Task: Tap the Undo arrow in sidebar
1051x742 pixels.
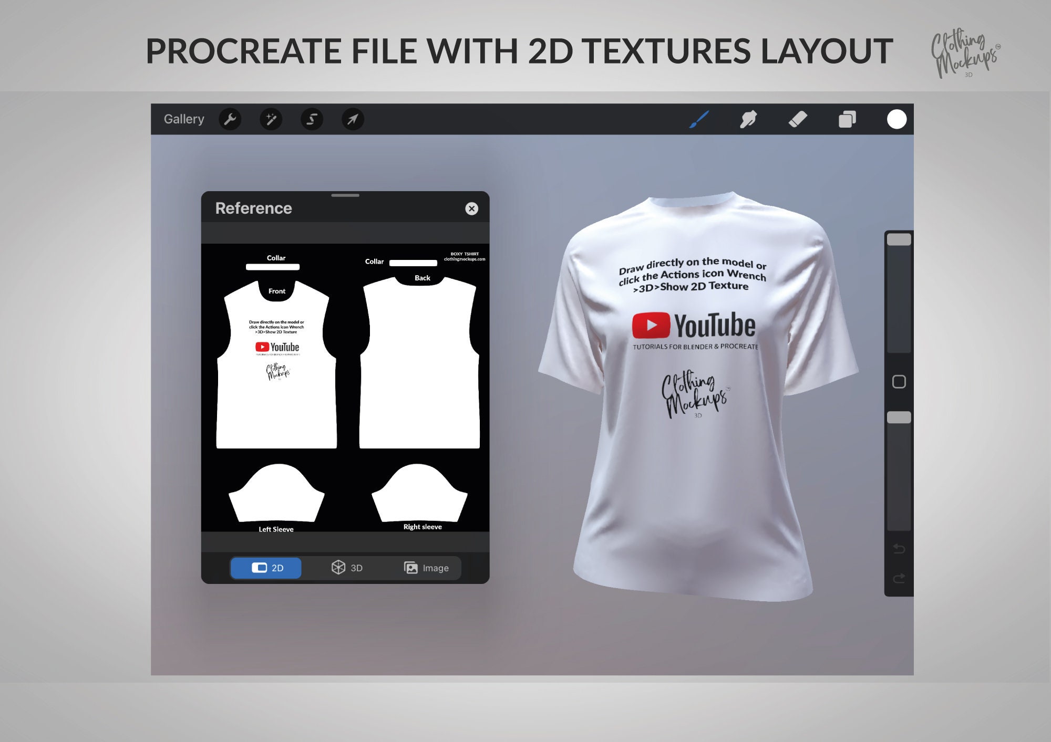Action: click(x=899, y=549)
